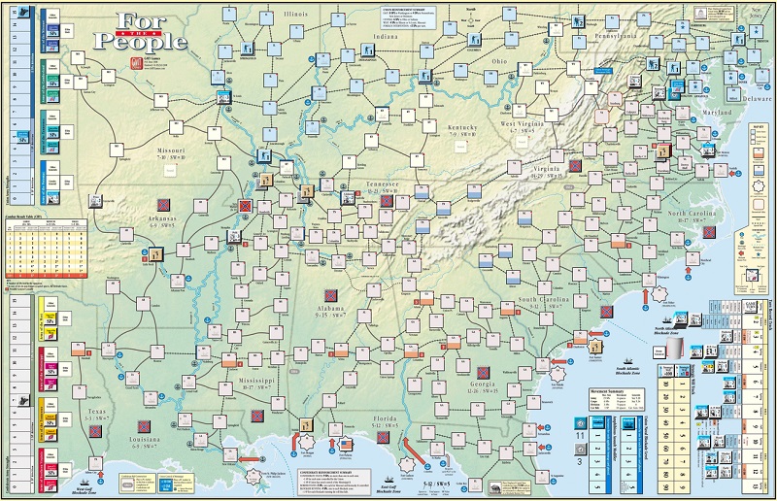This screenshot has width=777, height=501.
Task: Select the Union soldier counter at Columbus, Ohio
Action: pyautogui.click(x=474, y=39)
